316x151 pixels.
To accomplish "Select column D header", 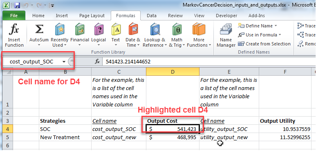I will tap(173, 72).
